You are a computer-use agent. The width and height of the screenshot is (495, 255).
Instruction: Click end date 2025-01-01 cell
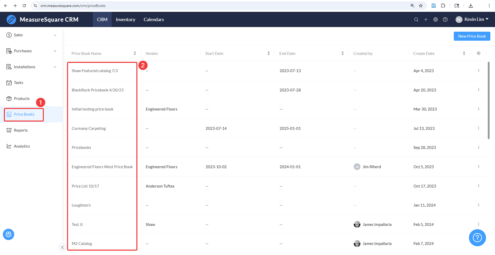[x=290, y=129]
